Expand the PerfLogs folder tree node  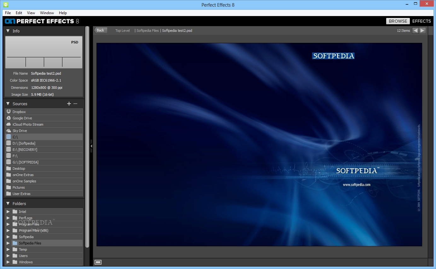(8, 218)
